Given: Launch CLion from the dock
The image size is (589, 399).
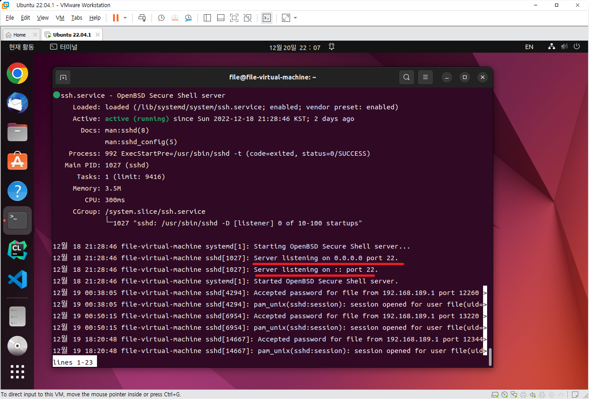Looking at the screenshot, I should pos(17,250).
